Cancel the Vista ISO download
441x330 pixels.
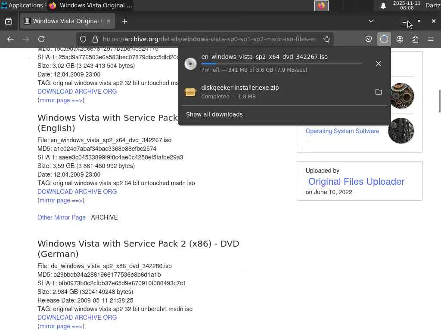379,64
